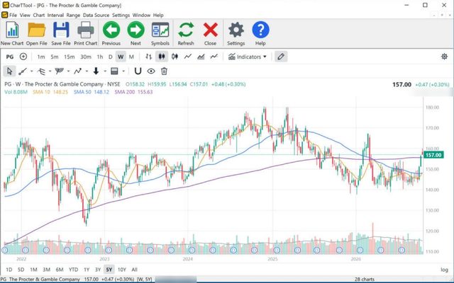This screenshot has height=283, width=454.
Task: Save the chart with Save File
Action: 61,33
